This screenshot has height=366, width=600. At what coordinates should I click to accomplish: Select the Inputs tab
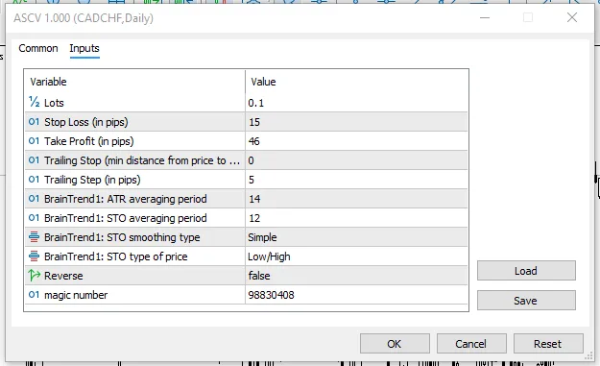(x=84, y=48)
